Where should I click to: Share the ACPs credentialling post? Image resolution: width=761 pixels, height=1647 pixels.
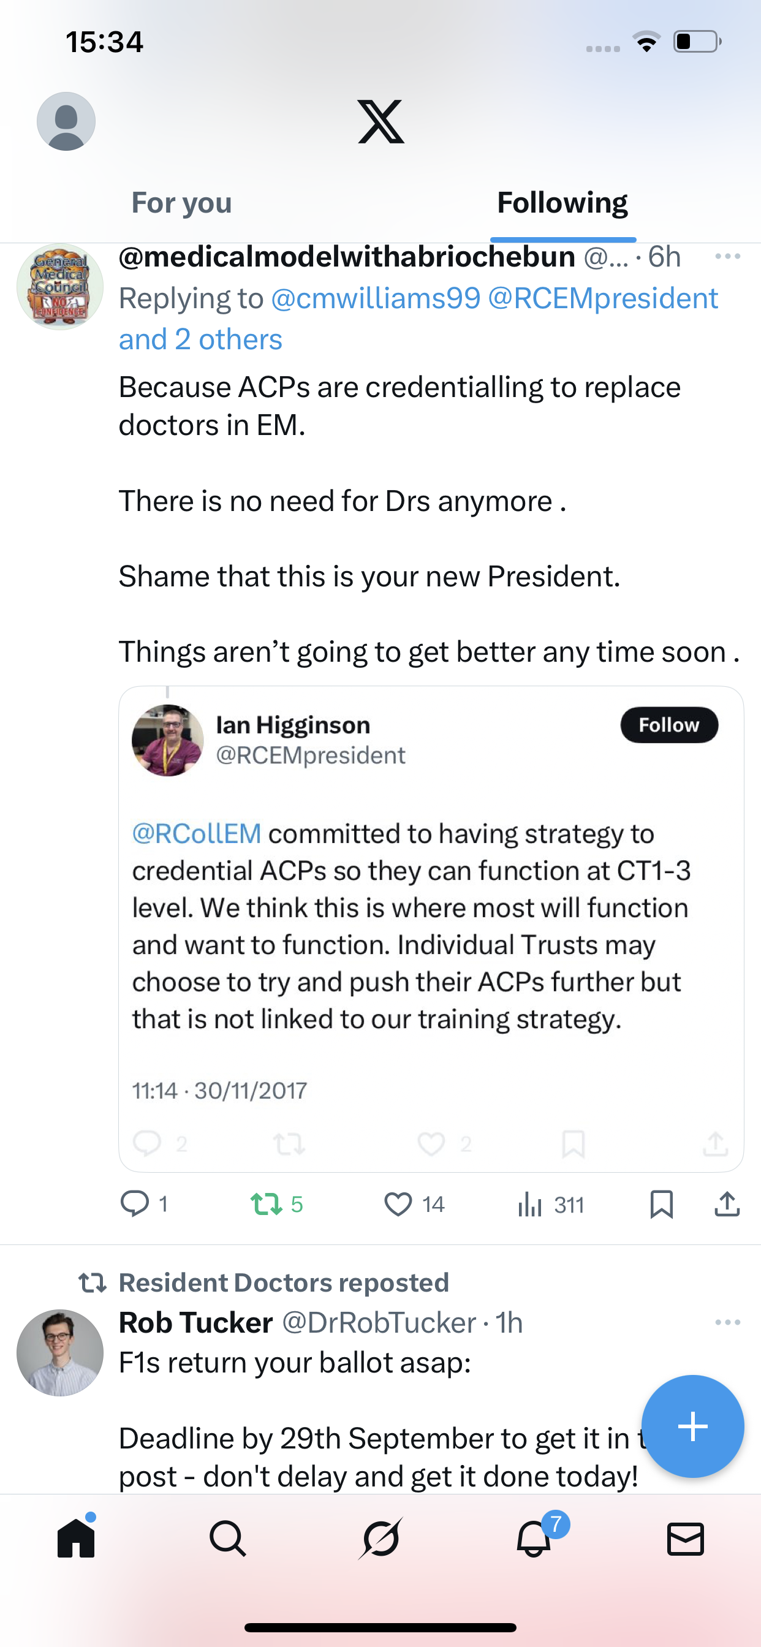[727, 1204]
